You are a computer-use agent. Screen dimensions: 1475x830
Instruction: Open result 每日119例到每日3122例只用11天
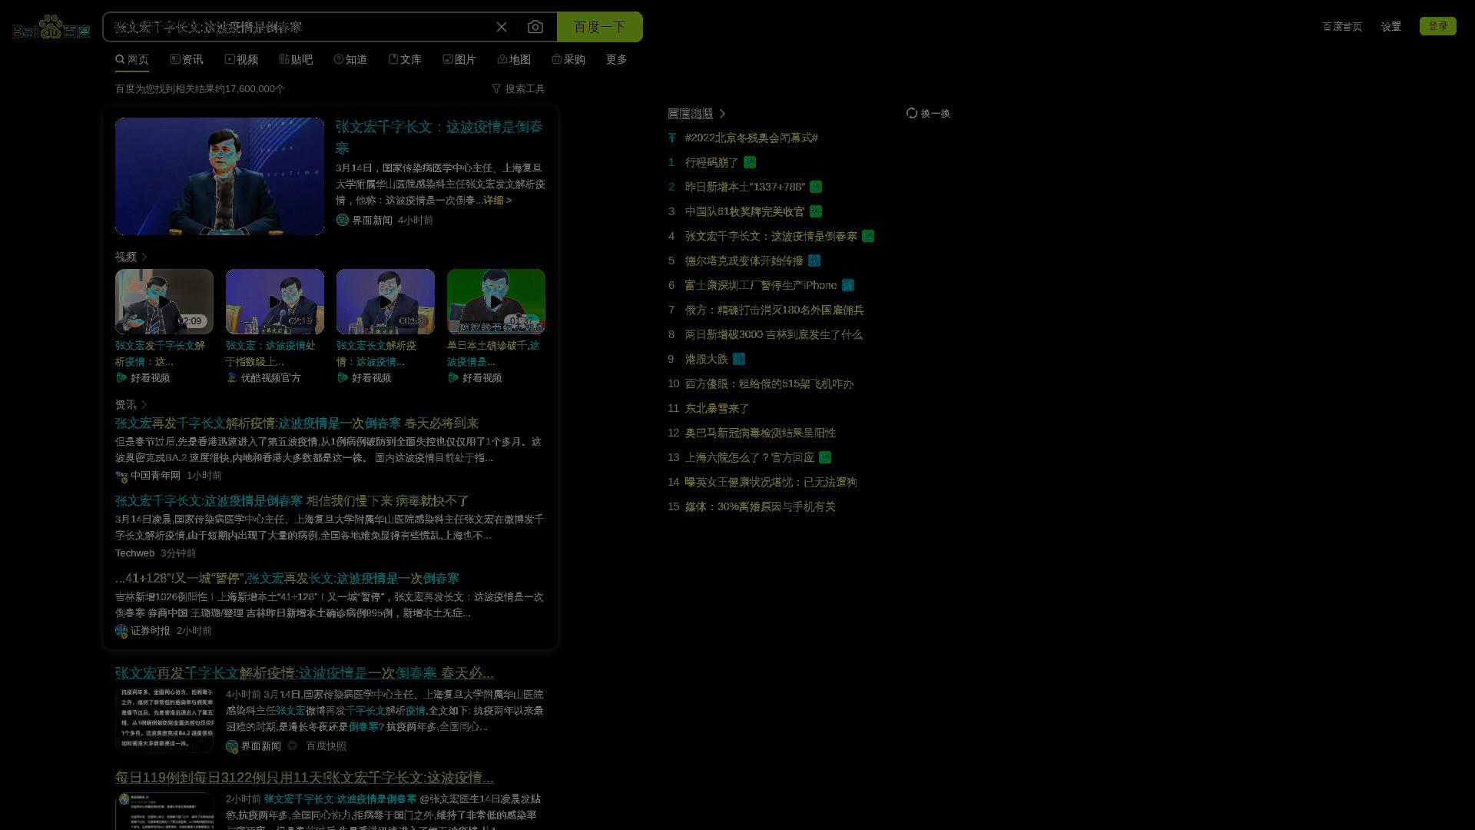[x=304, y=778]
